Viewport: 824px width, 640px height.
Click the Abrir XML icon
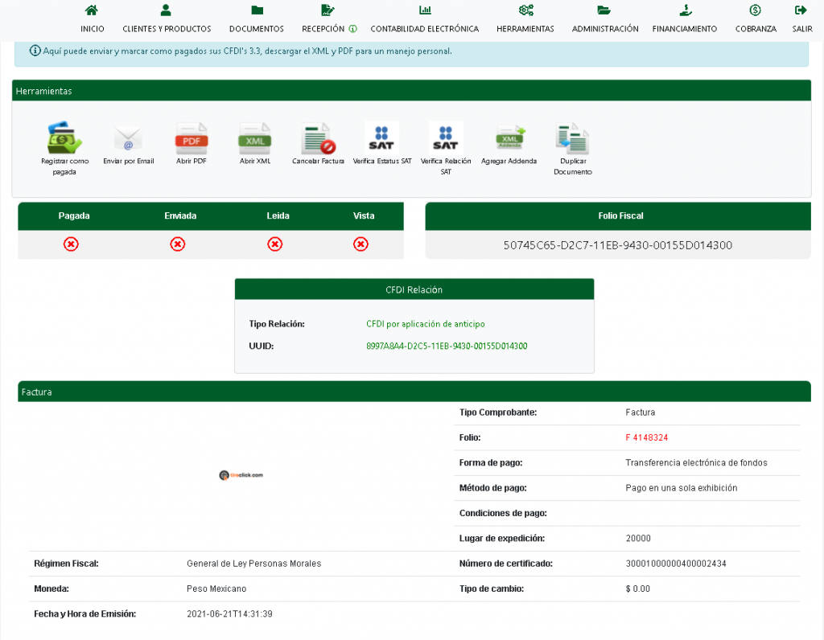(254, 139)
